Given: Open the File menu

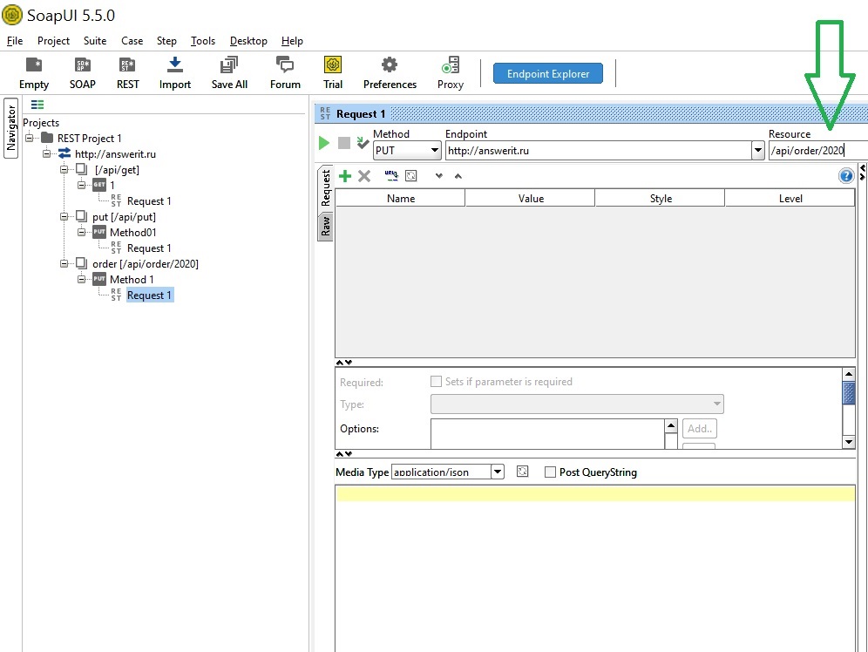Looking at the screenshot, I should 15,41.
